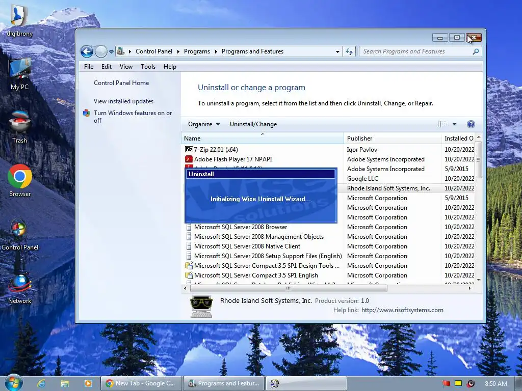Viewport: 522px width, 391px height.
Task: Sort by the Publisher column header
Action: pos(393,138)
